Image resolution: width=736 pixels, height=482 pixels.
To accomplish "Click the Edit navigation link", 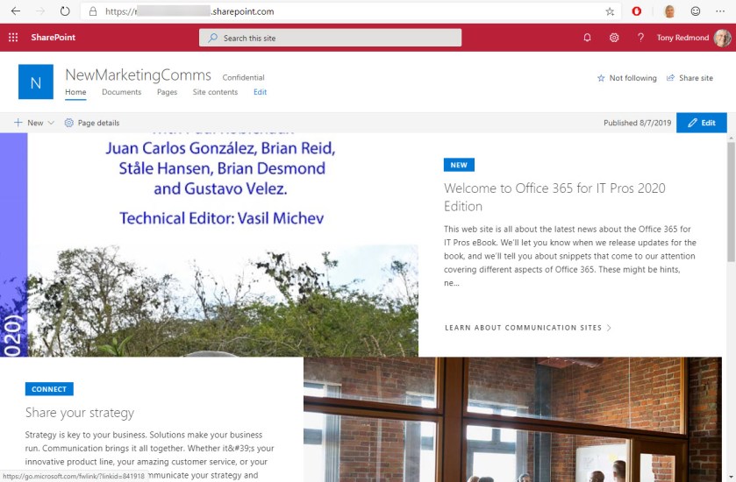I will tap(260, 92).
